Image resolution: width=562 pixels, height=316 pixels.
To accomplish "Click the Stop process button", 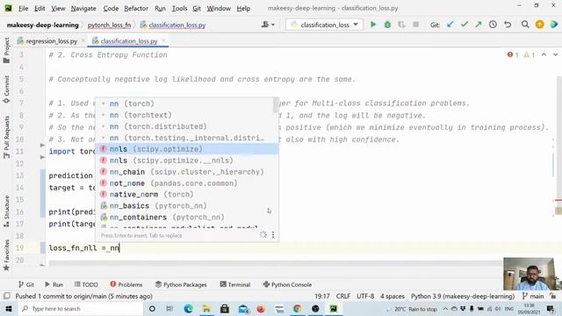I will [x=415, y=25].
